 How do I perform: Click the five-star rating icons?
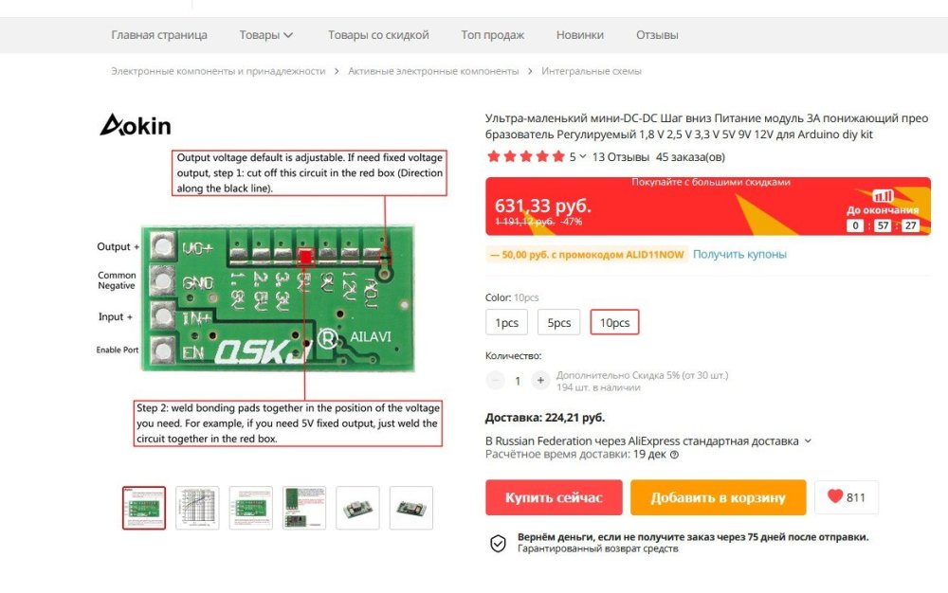point(525,157)
